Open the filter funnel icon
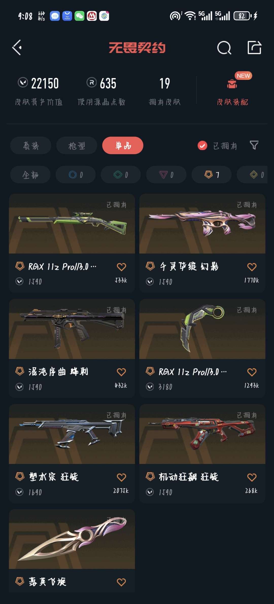The height and width of the screenshot is (604, 274). pos(254,145)
